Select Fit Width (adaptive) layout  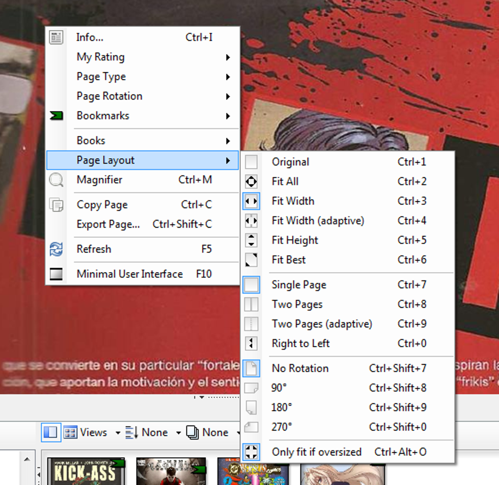pyautogui.click(x=348, y=221)
